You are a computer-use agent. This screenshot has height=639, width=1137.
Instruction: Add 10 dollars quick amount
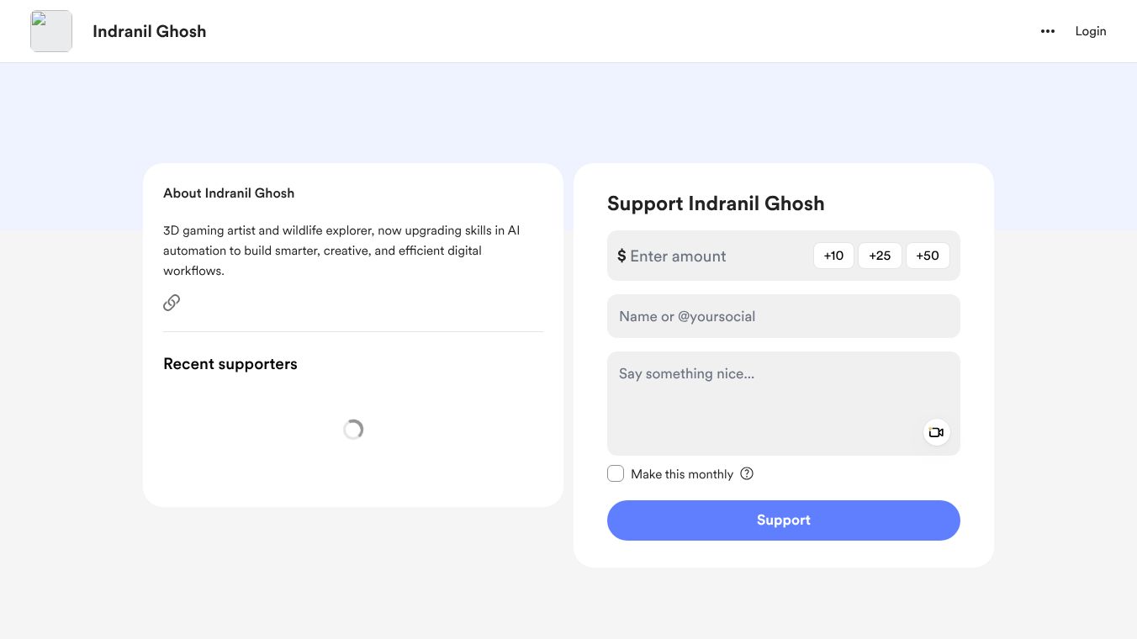click(x=833, y=256)
